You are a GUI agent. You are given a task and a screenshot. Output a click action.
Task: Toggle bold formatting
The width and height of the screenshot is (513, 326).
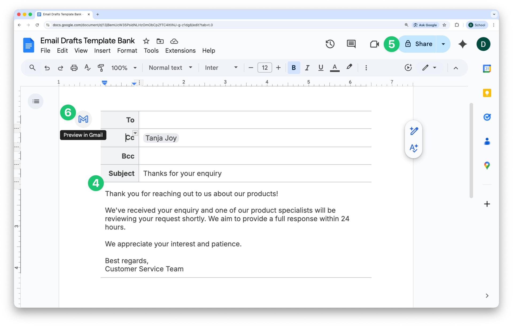[x=294, y=68]
